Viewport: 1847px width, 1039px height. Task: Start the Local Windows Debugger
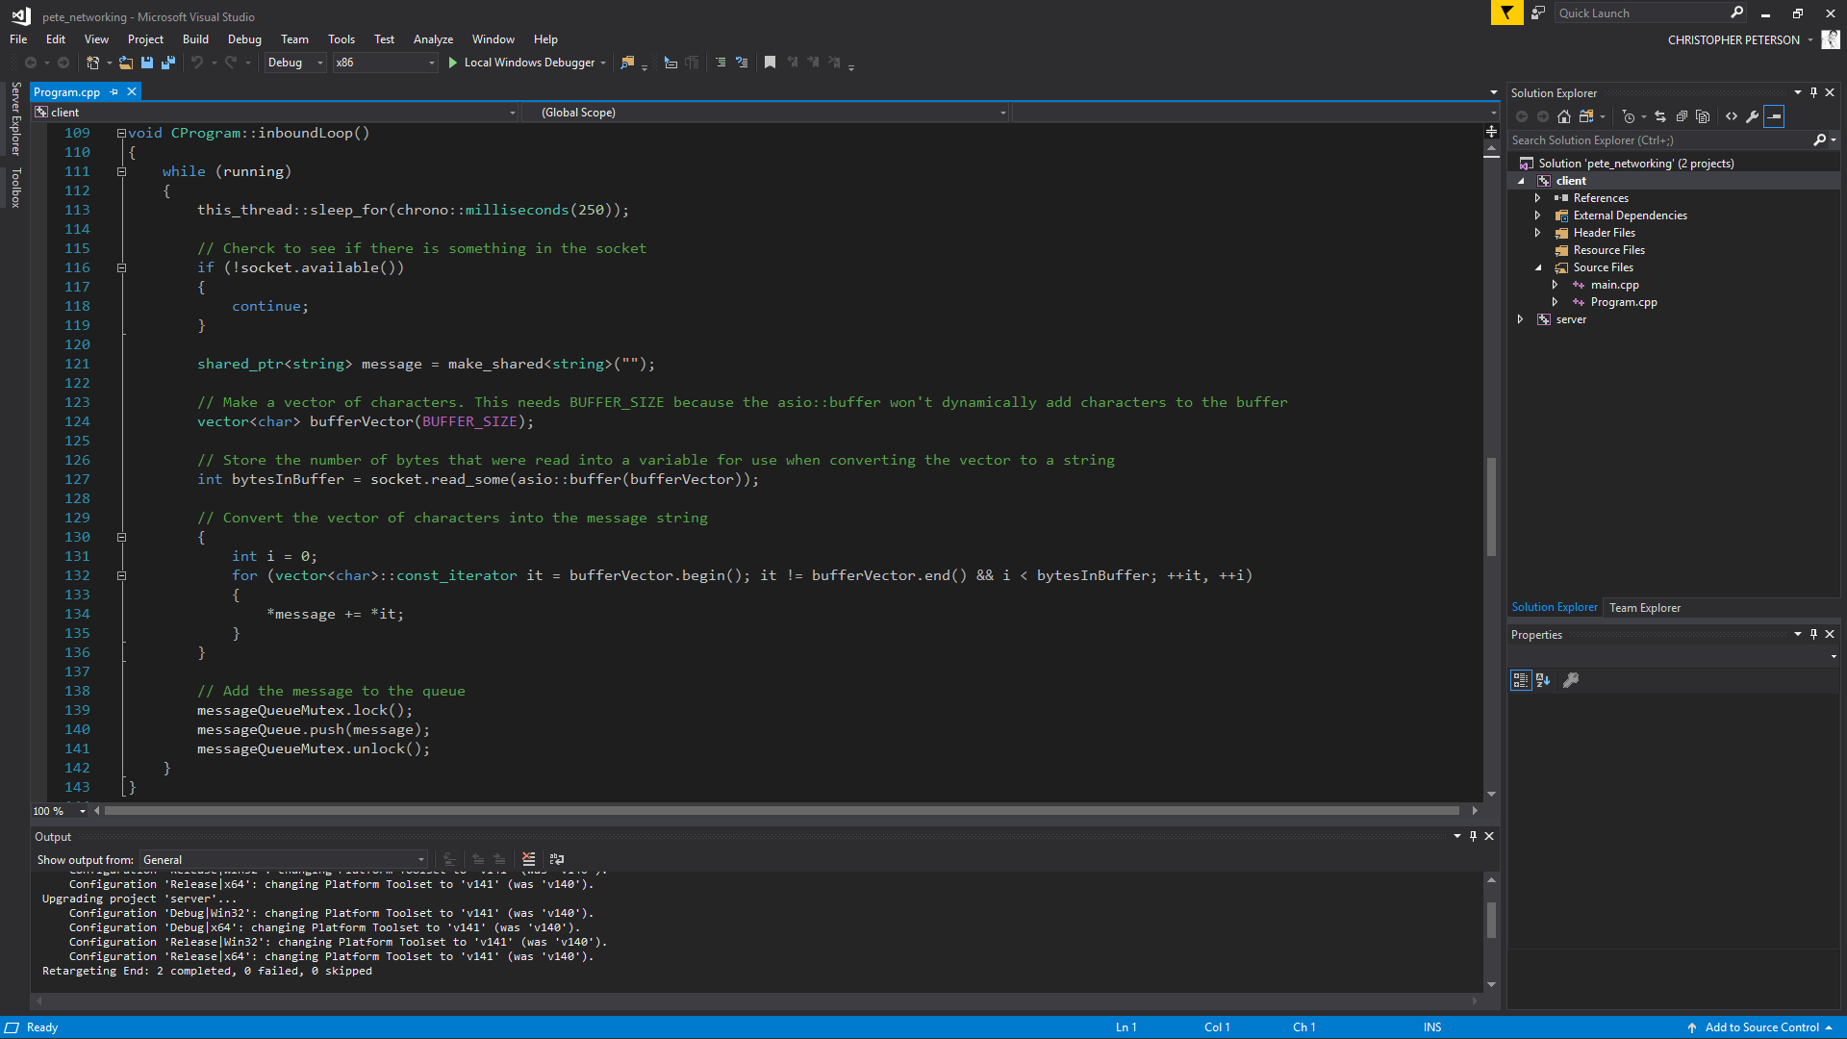pyautogui.click(x=527, y=63)
